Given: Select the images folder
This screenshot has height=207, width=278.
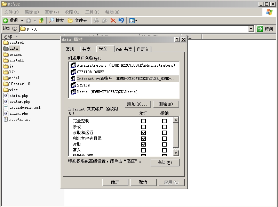Looking at the screenshot, I should [13, 54].
